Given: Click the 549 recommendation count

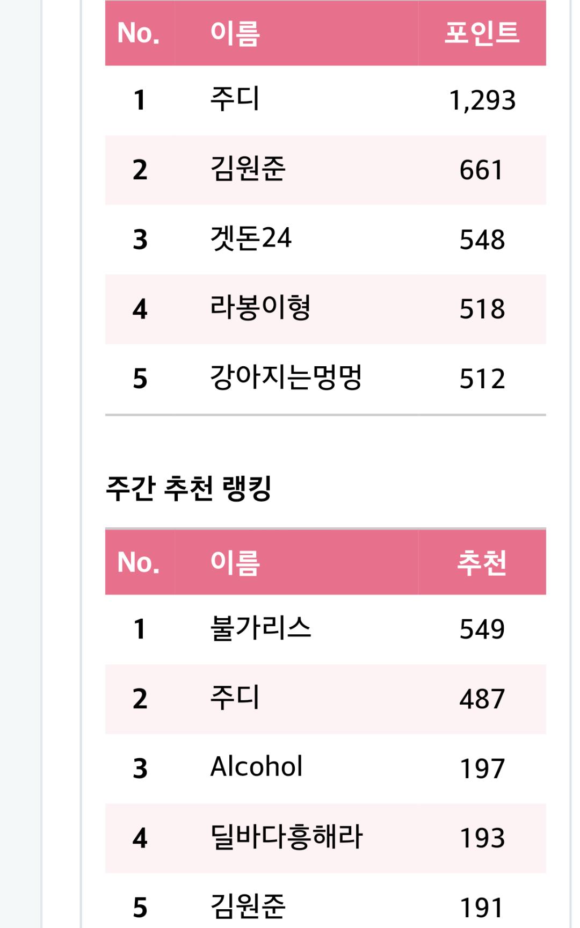Looking at the screenshot, I should pyautogui.click(x=482, y=629).
